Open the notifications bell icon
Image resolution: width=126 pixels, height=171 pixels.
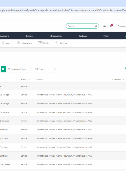click(111, 26)
